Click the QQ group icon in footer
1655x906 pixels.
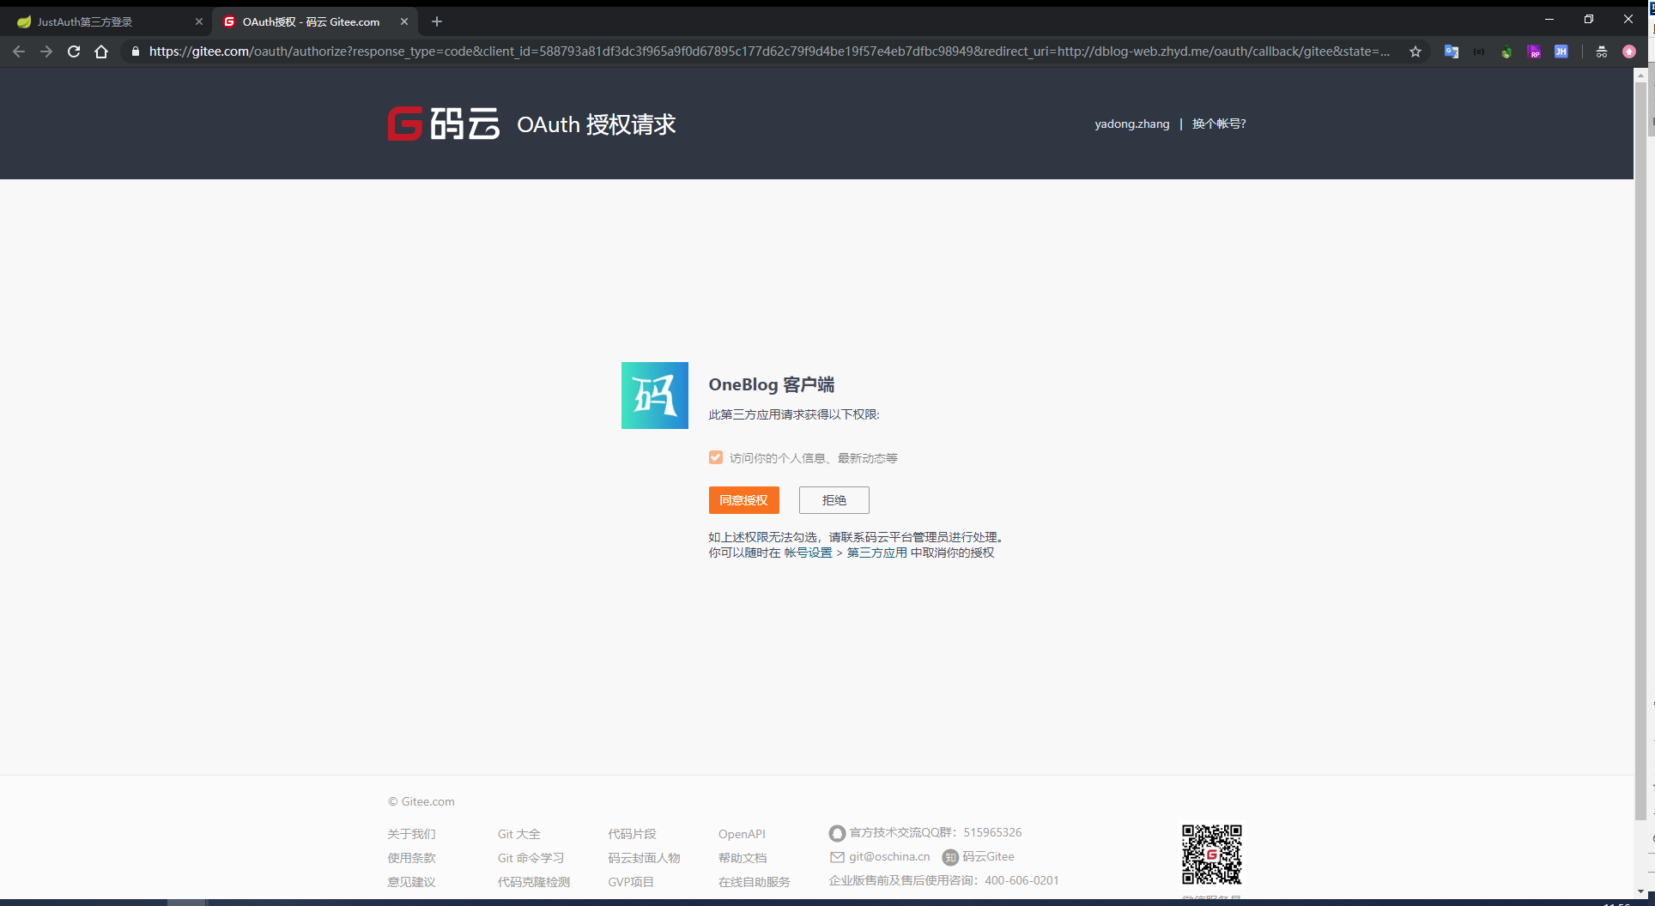(x=837, y=832)
